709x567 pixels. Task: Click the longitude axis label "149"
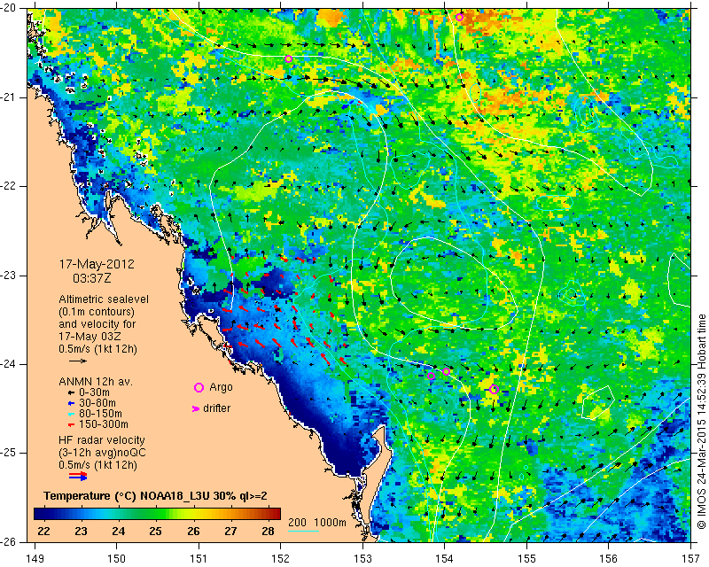[35, 559]
